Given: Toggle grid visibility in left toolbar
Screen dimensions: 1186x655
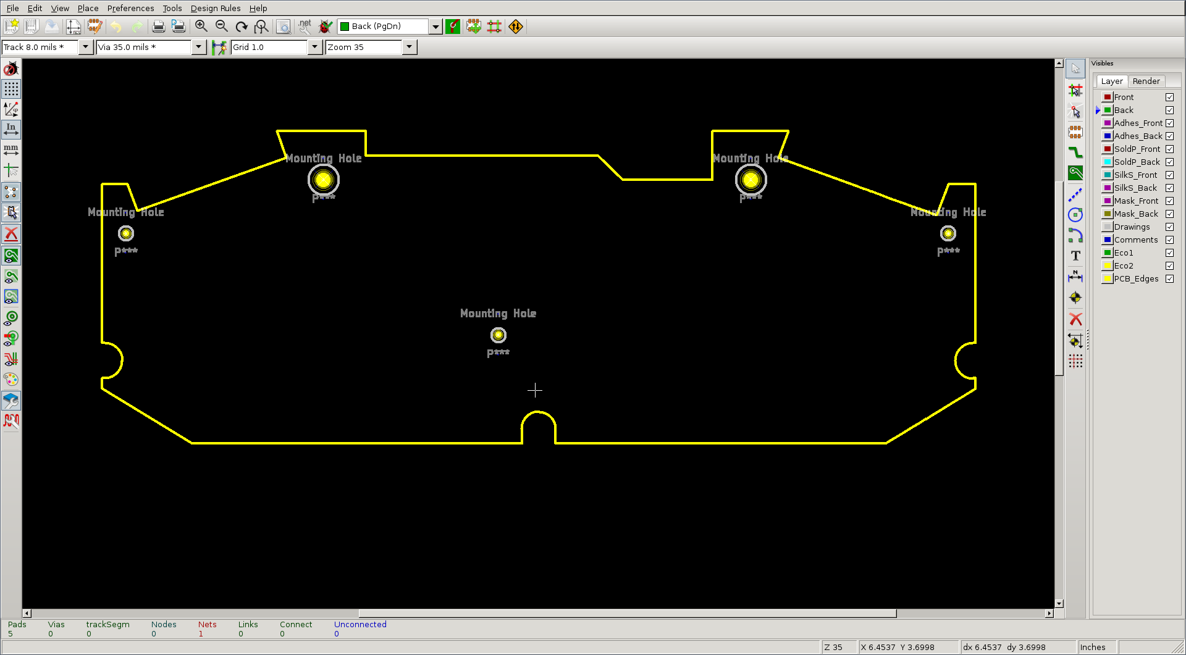Looking at the screenshot, I should point(11,88).
